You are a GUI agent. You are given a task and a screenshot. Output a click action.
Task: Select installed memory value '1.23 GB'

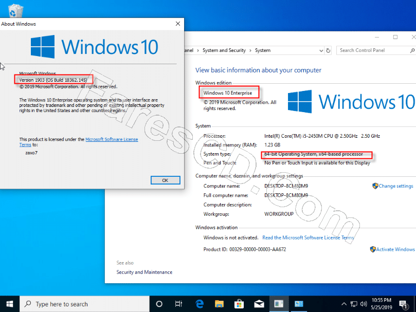tap(272, 145)
